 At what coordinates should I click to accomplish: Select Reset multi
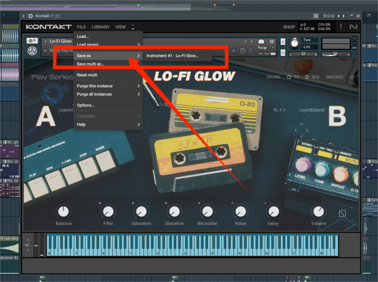[x=108, y=75]
